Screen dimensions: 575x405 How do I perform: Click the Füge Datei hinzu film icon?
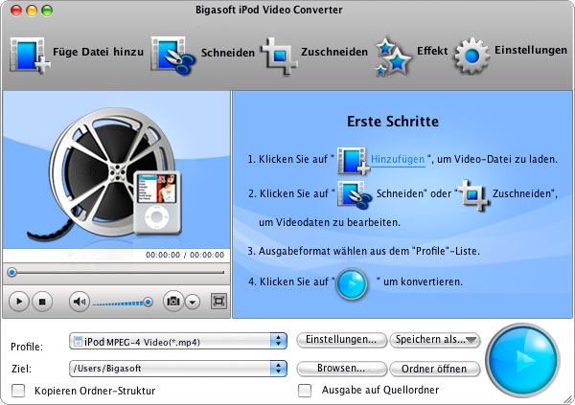point(30,56)
